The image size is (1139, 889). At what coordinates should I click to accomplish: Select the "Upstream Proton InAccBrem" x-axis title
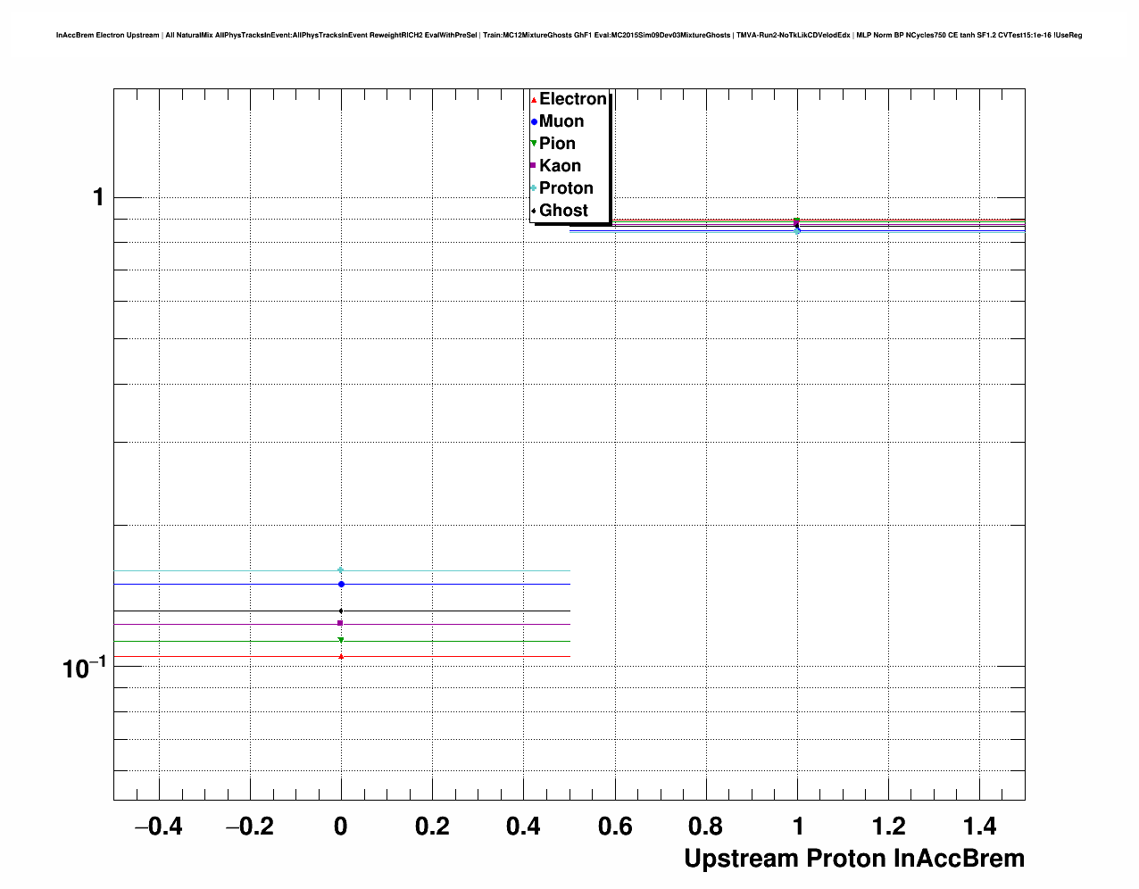[x=853, y=859]
